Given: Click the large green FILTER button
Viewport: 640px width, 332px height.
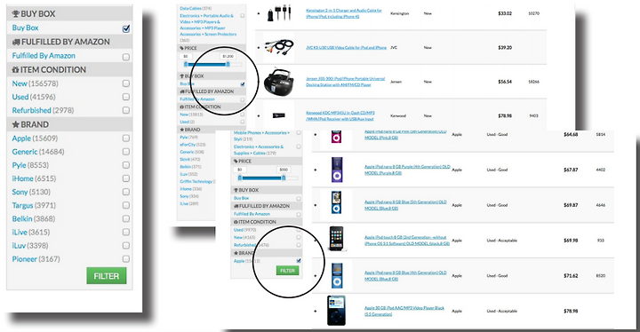Looking at the screenshot, I should pos(107,276).
